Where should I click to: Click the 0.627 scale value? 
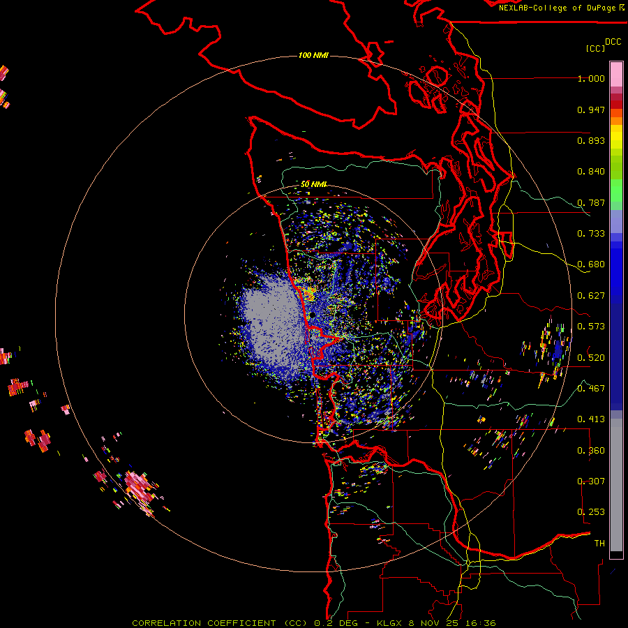(x=591, y=296)
